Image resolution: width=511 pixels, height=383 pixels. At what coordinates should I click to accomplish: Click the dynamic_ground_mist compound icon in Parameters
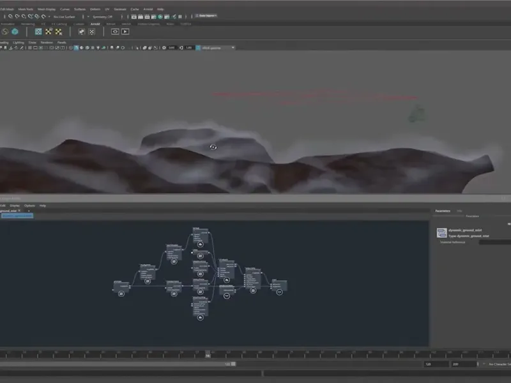[x=442, y=232]
